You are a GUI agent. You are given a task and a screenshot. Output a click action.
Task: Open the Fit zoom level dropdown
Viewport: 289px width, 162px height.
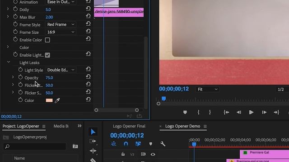pyautogui.click(x=207, y=89)
